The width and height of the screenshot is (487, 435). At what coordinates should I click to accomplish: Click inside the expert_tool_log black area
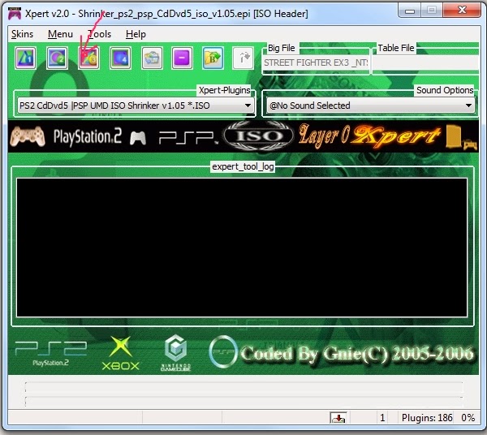(x=242, y=248)
